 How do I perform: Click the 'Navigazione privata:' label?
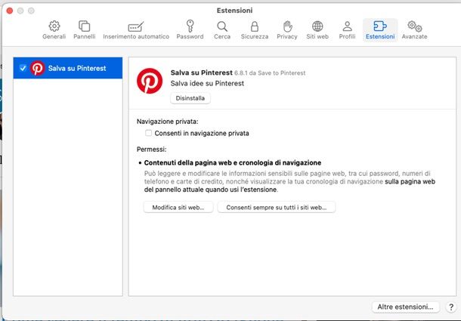pyautogui.click(x=168, y=122)
